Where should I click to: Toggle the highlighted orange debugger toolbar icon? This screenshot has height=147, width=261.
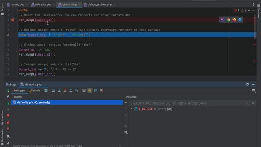tap(90, 91)
